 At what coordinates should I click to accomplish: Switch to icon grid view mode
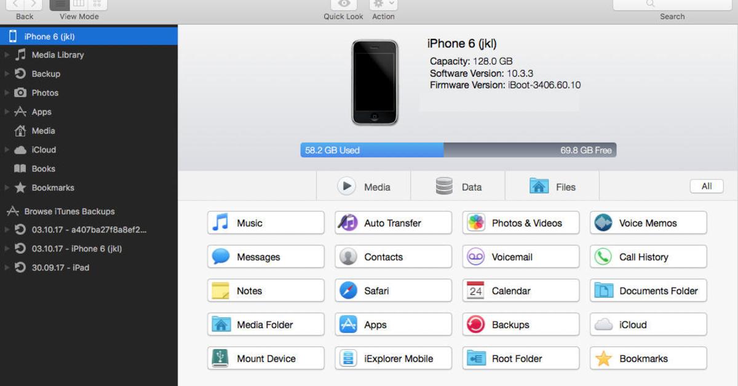[97, 4]
